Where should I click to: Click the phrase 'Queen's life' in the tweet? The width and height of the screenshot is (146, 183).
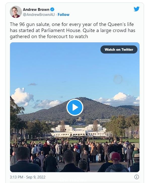121,24
